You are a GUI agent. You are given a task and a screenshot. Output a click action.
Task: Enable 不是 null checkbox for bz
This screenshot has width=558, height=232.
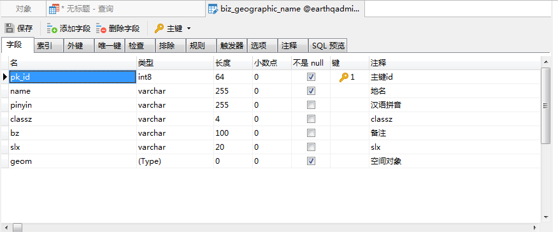click(311, 133)
